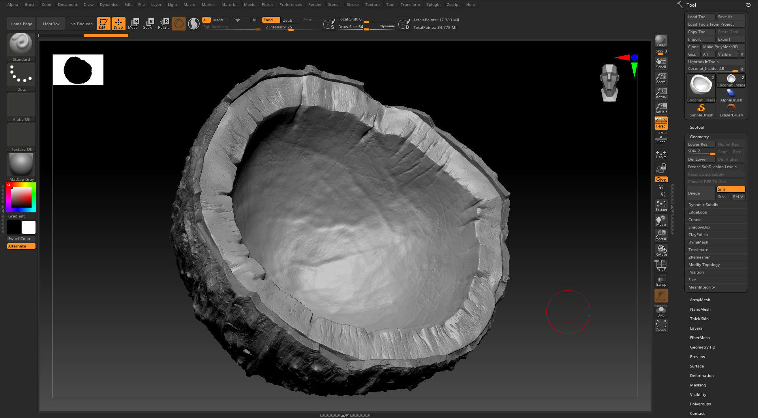758x418 pixels.
Task: Open the Stroke menu
Action: [353, 4]
